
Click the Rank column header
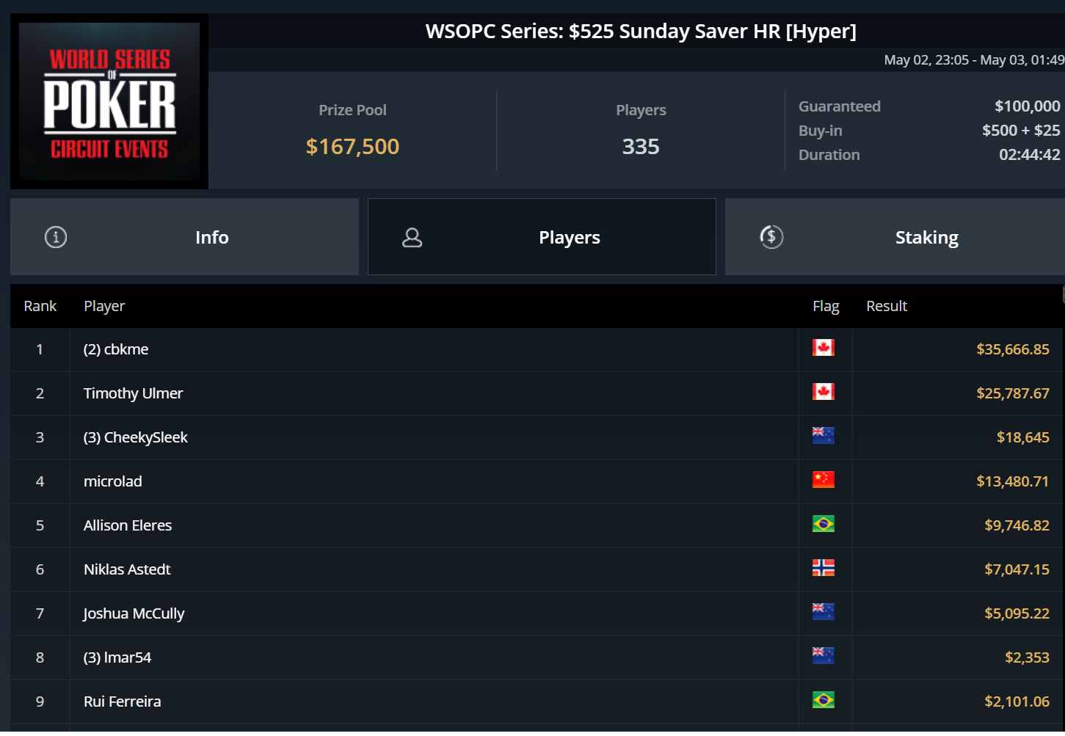click(x=40, y=306)
